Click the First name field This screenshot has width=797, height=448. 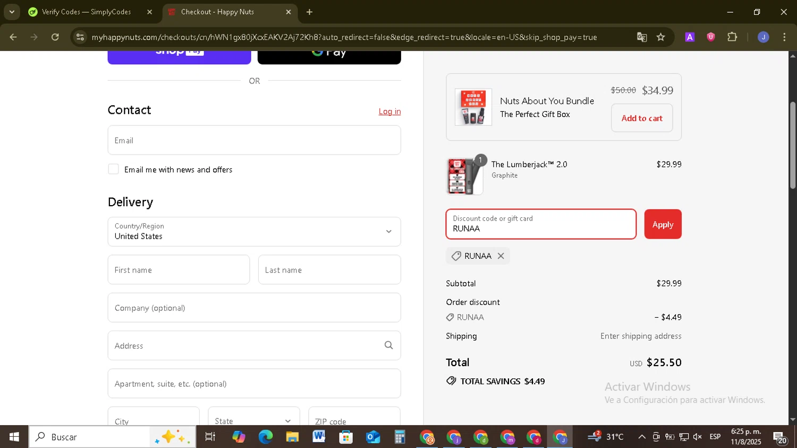point(179,269)
